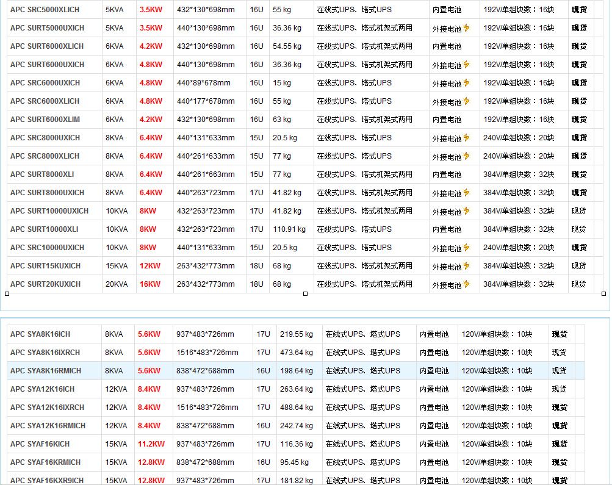Click the red 11.2KW power value

151,444
